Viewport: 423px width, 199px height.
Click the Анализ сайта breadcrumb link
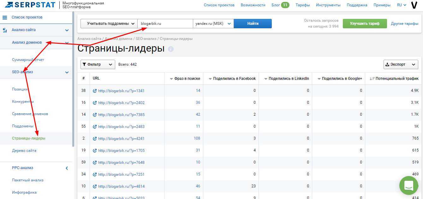pyautogui.click(x=89, y=39)
